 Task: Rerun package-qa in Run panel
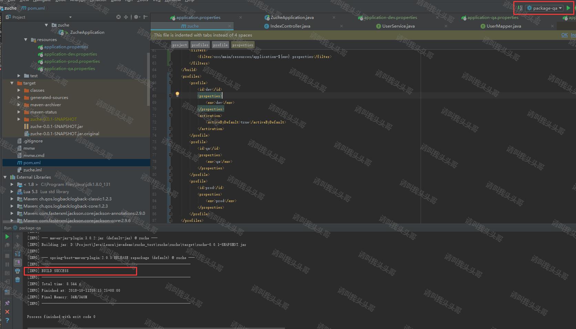click(x=7, y=237)
